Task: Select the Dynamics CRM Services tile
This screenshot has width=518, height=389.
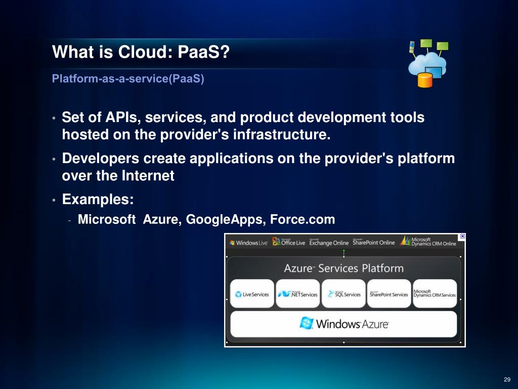Action: [x=435, y=294]
